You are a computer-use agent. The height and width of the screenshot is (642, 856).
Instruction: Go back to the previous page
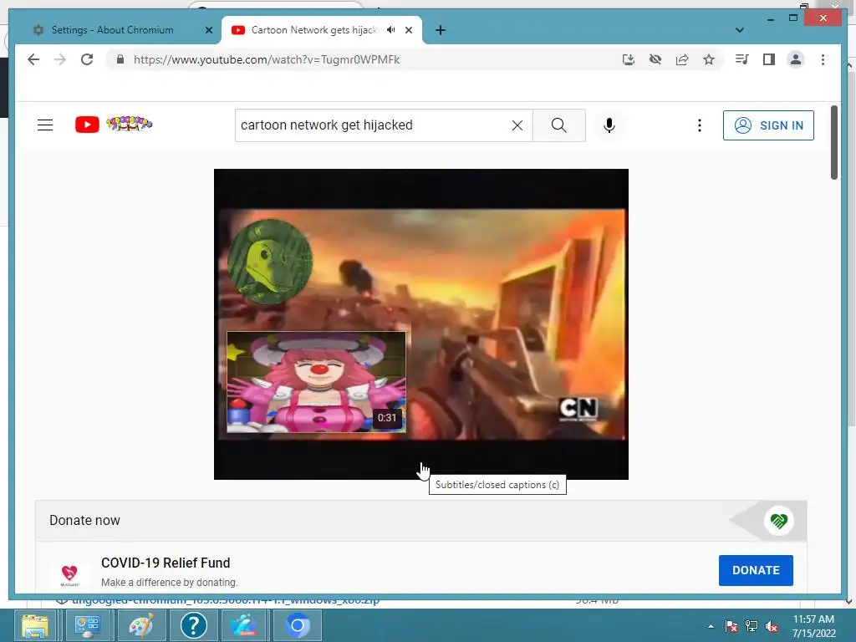pyautogui.click(x=33, y=59)
